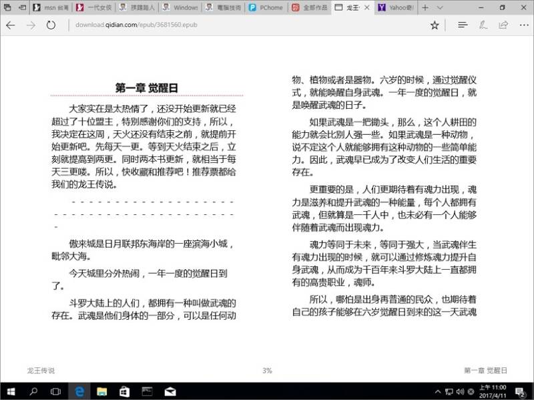Screen dimensions: 534x400
Task: Open a new tab
Action: [425, 7]
